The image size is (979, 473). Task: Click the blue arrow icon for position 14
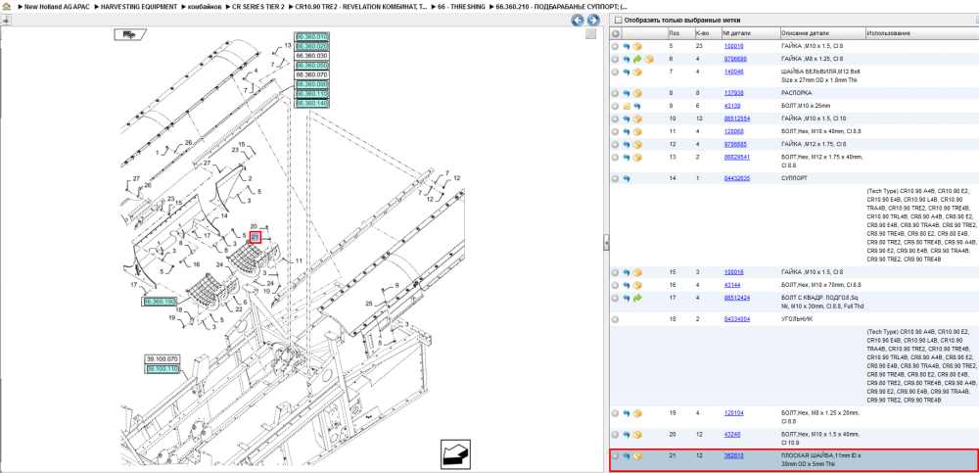pos(627,178)
